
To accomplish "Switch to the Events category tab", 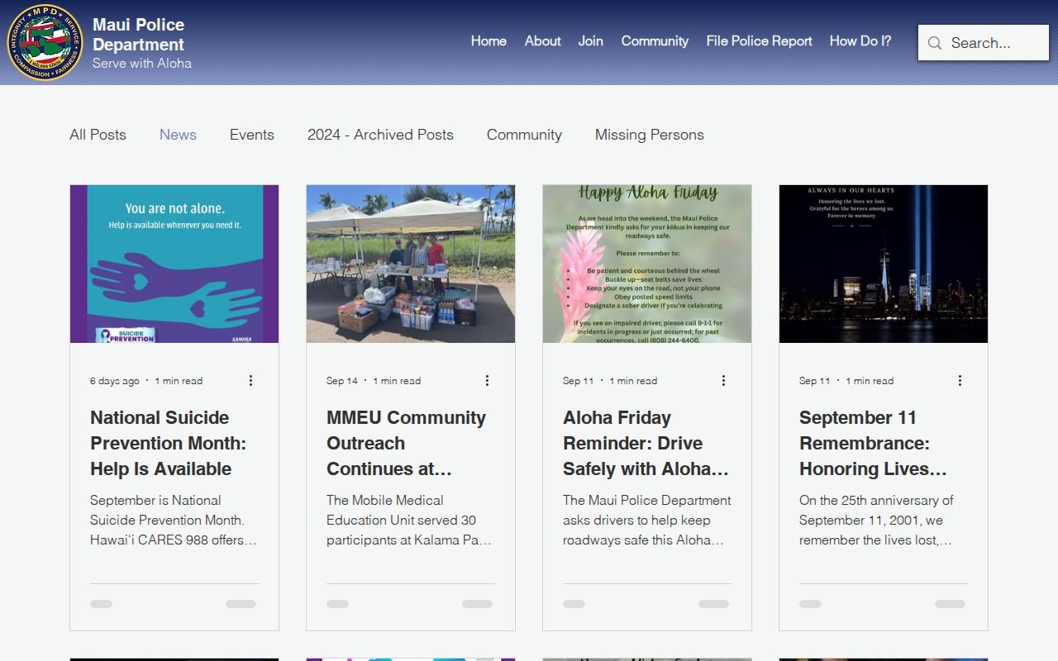I will click(251, 135).
